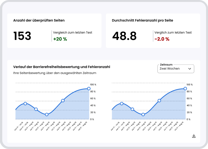Click the Verlauf der Barrierefreiheitsbewertung chart title
The width and height of the screenshot is (208, 149).
(61, 67)
